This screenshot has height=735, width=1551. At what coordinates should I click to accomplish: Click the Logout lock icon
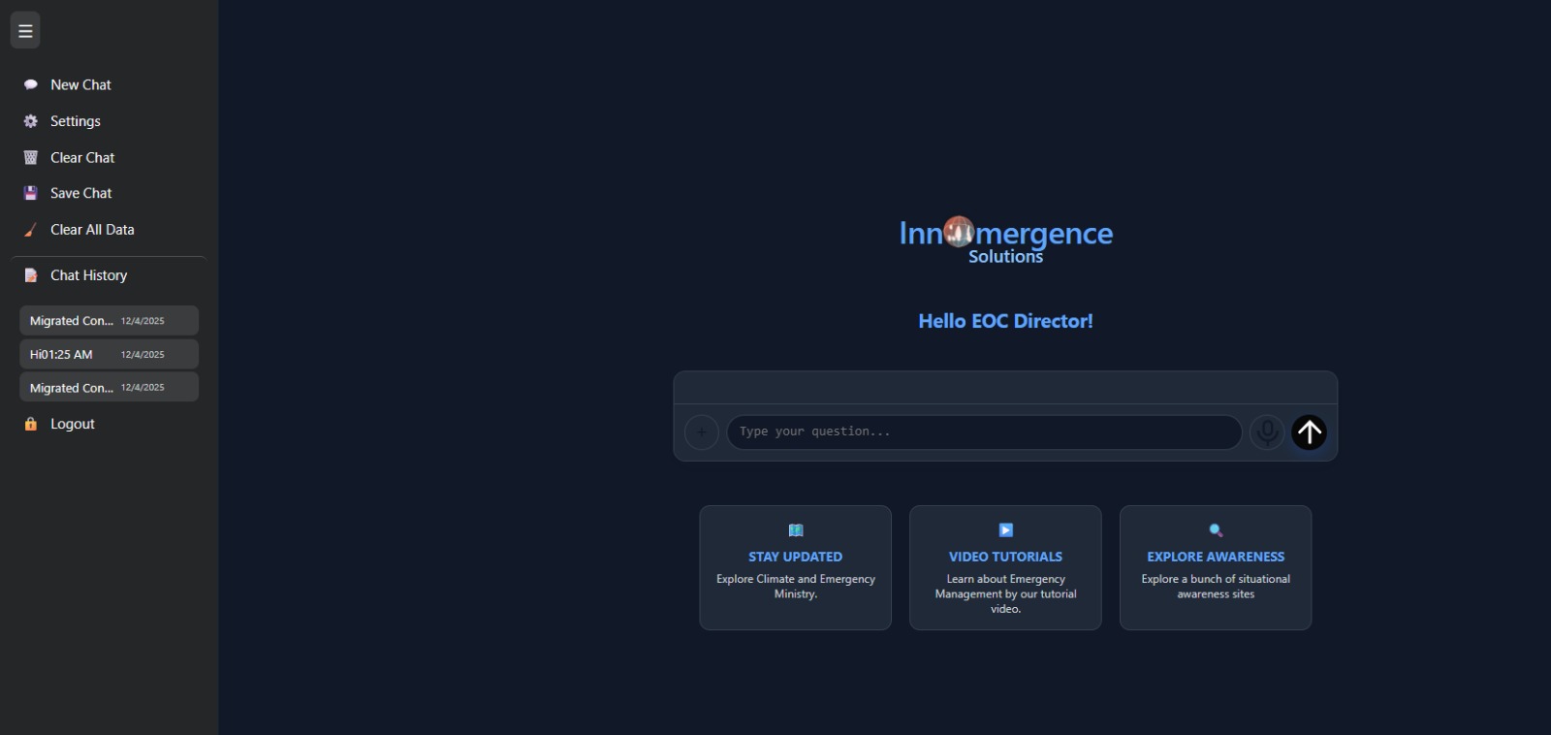(31, 424)
